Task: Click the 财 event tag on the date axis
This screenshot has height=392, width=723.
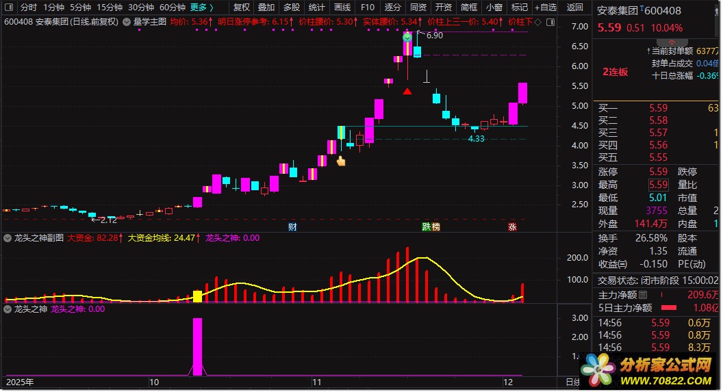Action: coord(292,226)
